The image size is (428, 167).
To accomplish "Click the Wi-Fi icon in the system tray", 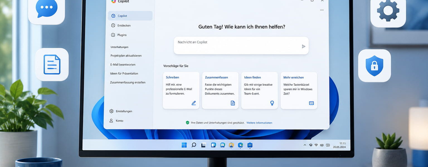I will point(316,145).
